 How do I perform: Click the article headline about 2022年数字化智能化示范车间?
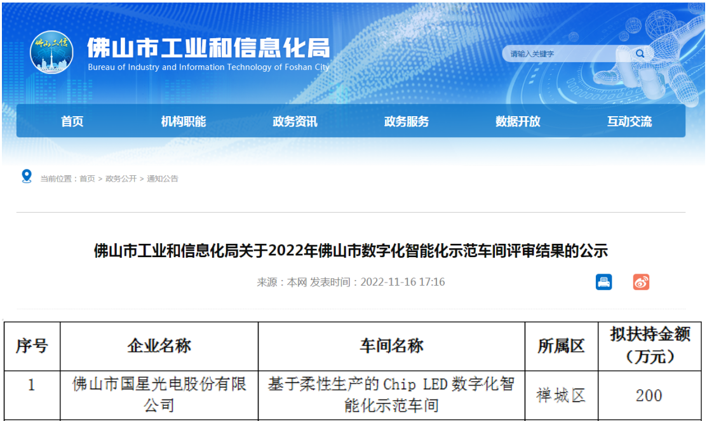coord(351,251)
